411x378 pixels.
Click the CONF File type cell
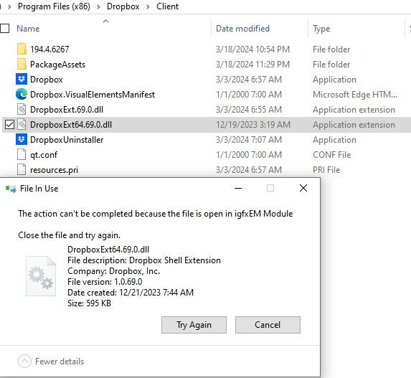coord(332,155)
